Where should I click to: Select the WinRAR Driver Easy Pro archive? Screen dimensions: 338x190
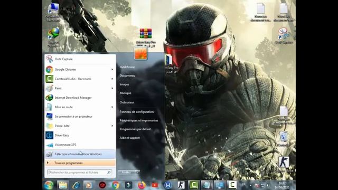146,38
